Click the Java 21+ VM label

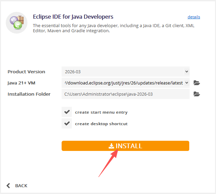[21, 83]
